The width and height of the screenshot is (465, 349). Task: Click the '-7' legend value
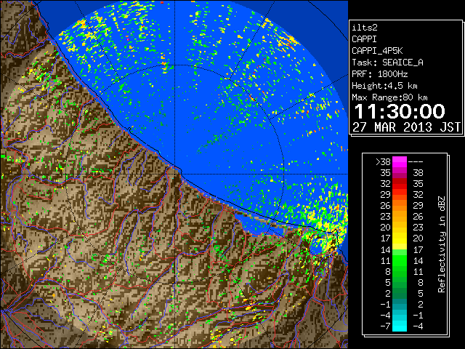click(385, 326)
